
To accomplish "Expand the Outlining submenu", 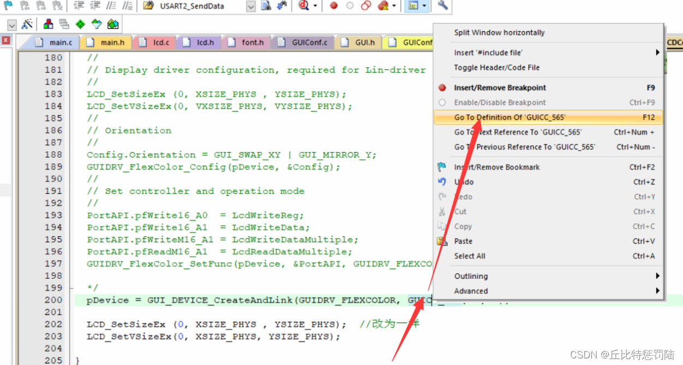I will click(x=657, y=276).
